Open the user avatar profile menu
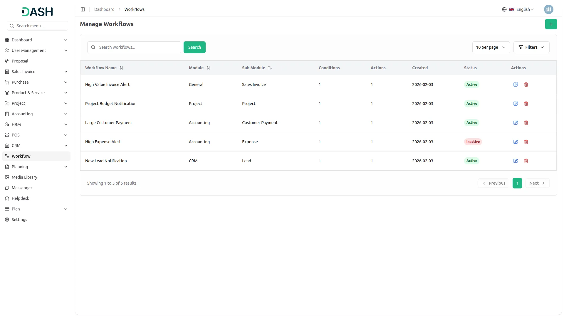Viewport: 564px width, 317px height. pyautogui.click(x=548, y=9)
